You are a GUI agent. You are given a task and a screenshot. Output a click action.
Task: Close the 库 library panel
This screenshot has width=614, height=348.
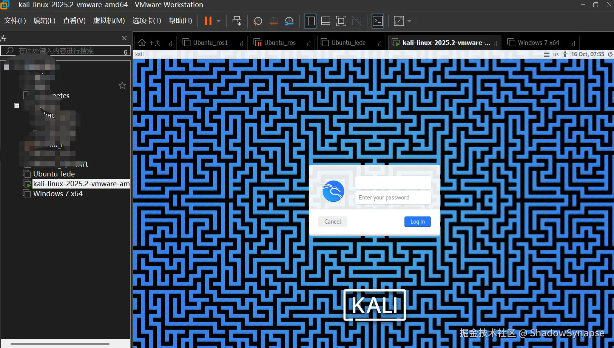point(124,38)
